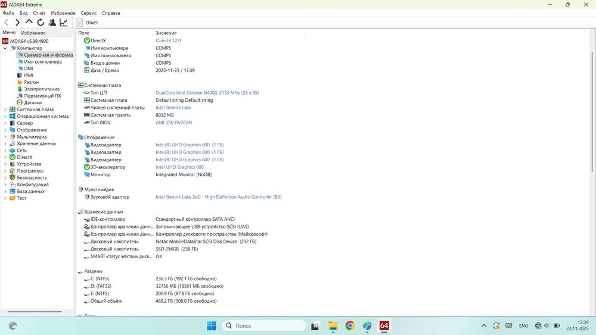Open the High Definition Audio Controller link
596x335 pixels.
tap(219, 197)
